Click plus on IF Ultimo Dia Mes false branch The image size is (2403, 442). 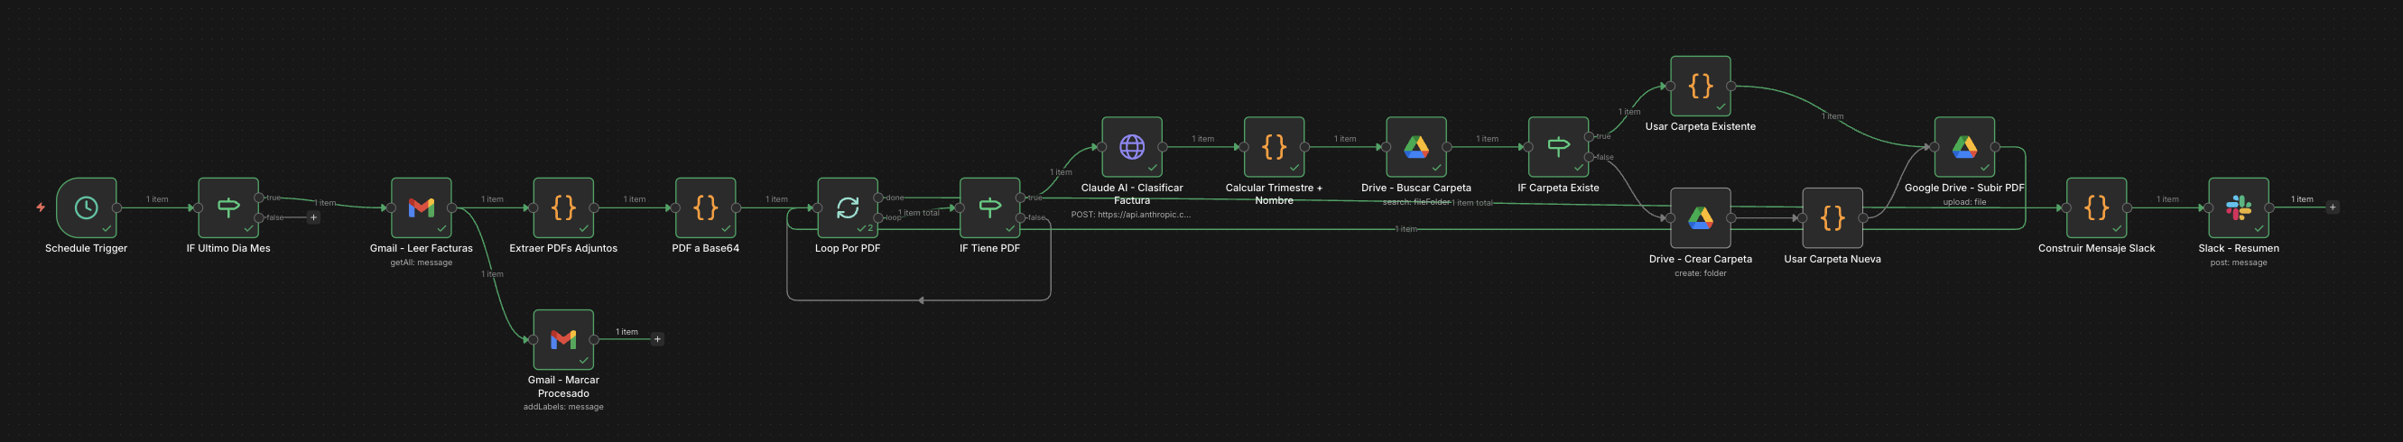(313, 217)
